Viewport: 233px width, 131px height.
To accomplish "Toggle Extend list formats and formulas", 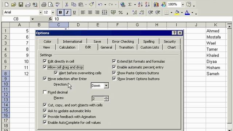I will (114, 61).
